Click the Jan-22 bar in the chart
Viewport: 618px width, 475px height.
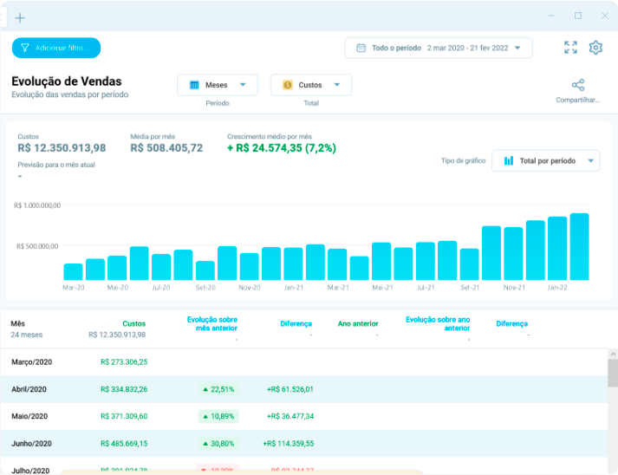pyautogui.click(x=557, y=249)
